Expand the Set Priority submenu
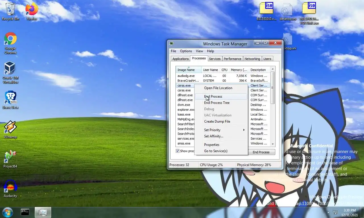The width and height of the screenshot is (364, 218). (x=221, y=130)
